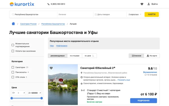
Task: Click the location pin icon beside Абзелиловский район
Action: [x=81, y=73]
